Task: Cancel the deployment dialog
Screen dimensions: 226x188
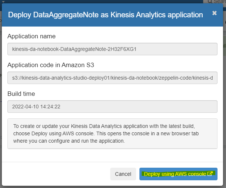Action: pyautogui.click(x=123, y=174)
